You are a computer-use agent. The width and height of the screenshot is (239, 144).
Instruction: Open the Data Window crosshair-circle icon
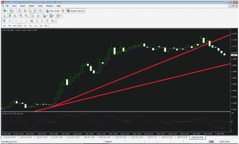[25, 11]
